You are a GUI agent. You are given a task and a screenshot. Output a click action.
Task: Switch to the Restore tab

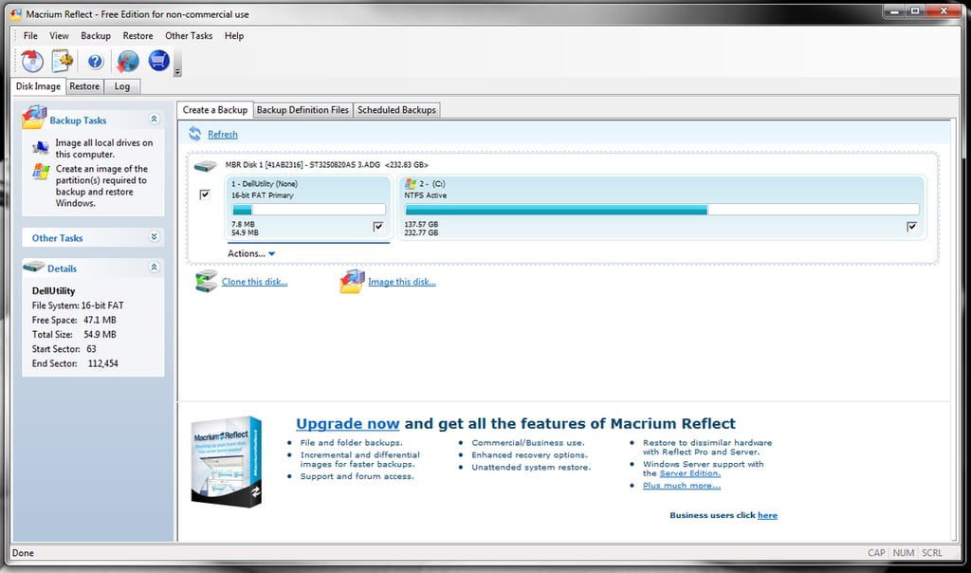coord(84,86)
